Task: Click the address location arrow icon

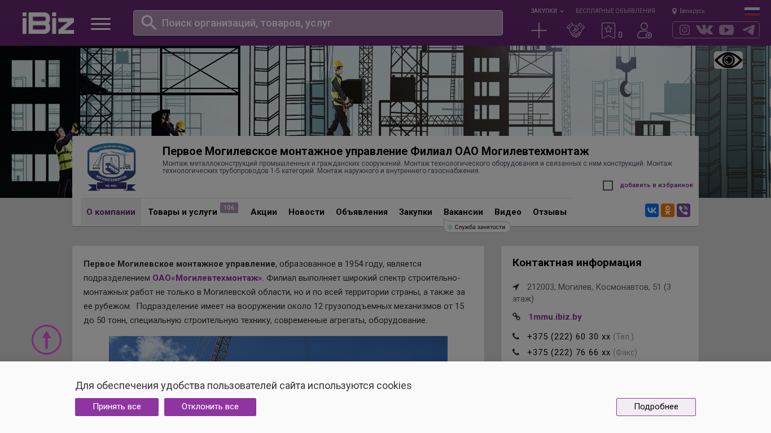Action: click(516, 287)
